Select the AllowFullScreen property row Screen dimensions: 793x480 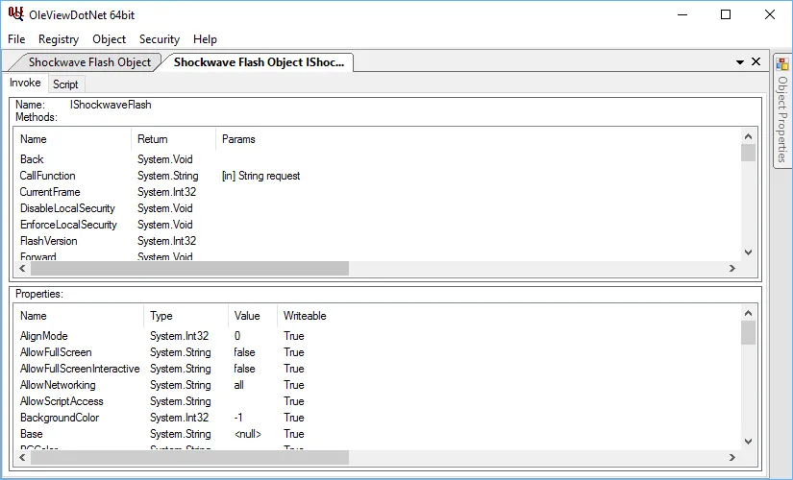(x=377, y=352)
